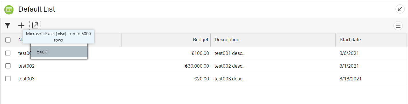This screenshot has height=104, width=408.
Task: Tick the checkbox for the first row
Action: coord(8,53)
